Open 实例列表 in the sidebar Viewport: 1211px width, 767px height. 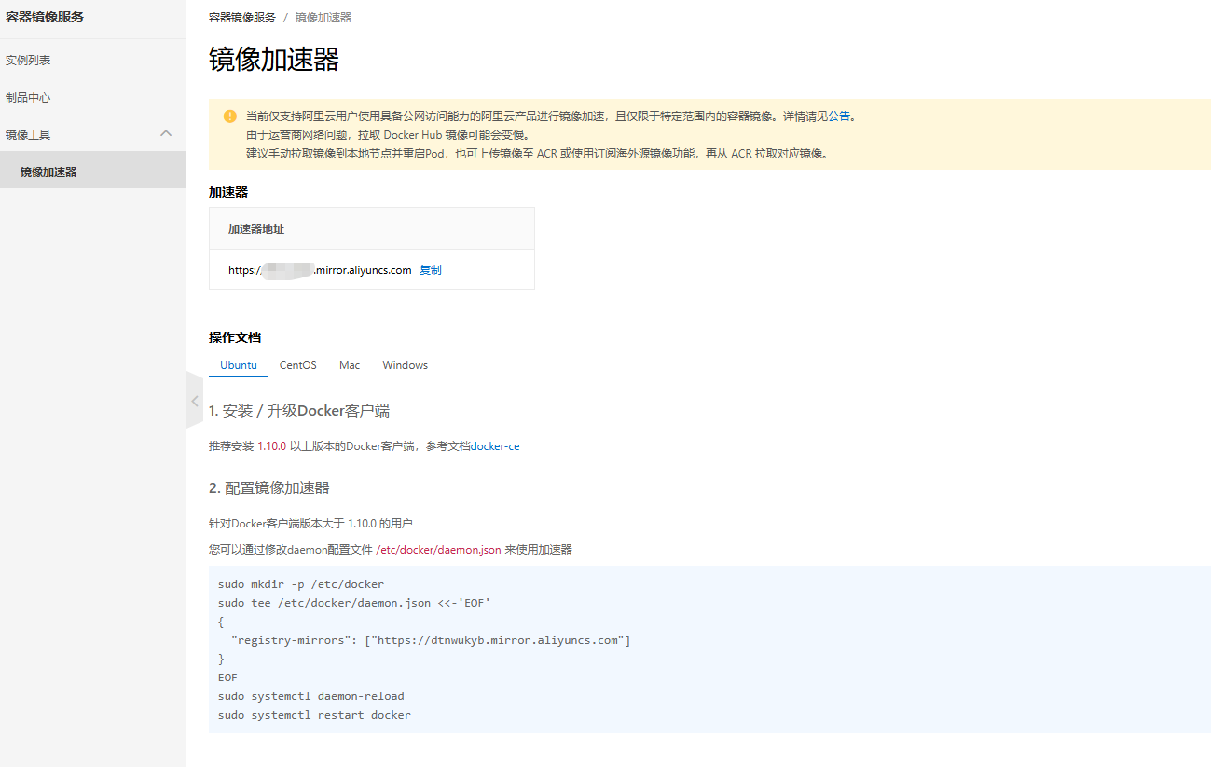(28, 60)
